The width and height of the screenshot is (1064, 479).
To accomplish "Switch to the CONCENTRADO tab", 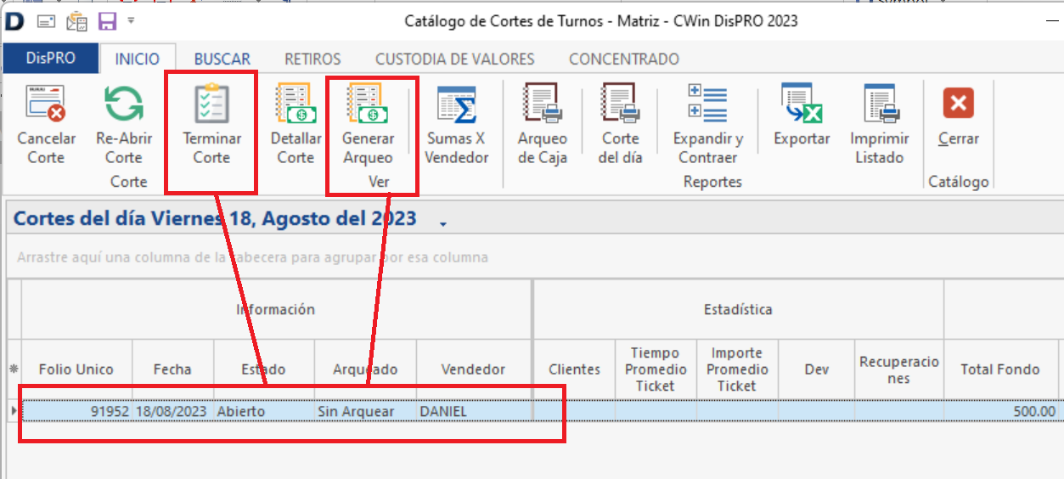I will pos(624,59).
